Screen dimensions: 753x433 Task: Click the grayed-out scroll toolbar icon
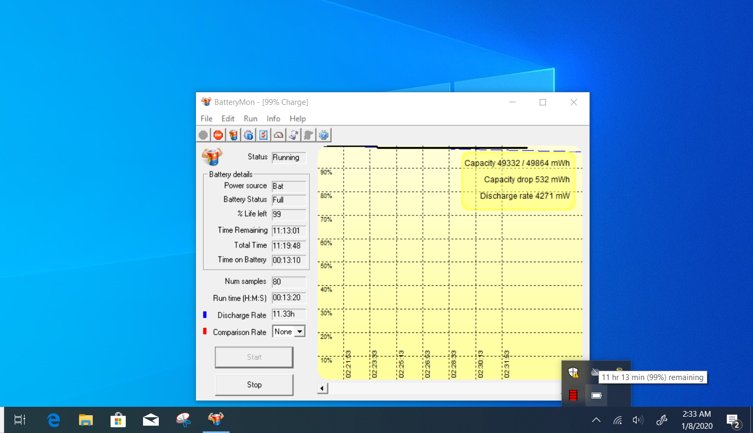(309, 135)
